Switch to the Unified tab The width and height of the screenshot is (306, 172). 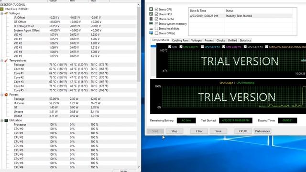[232, 40]
